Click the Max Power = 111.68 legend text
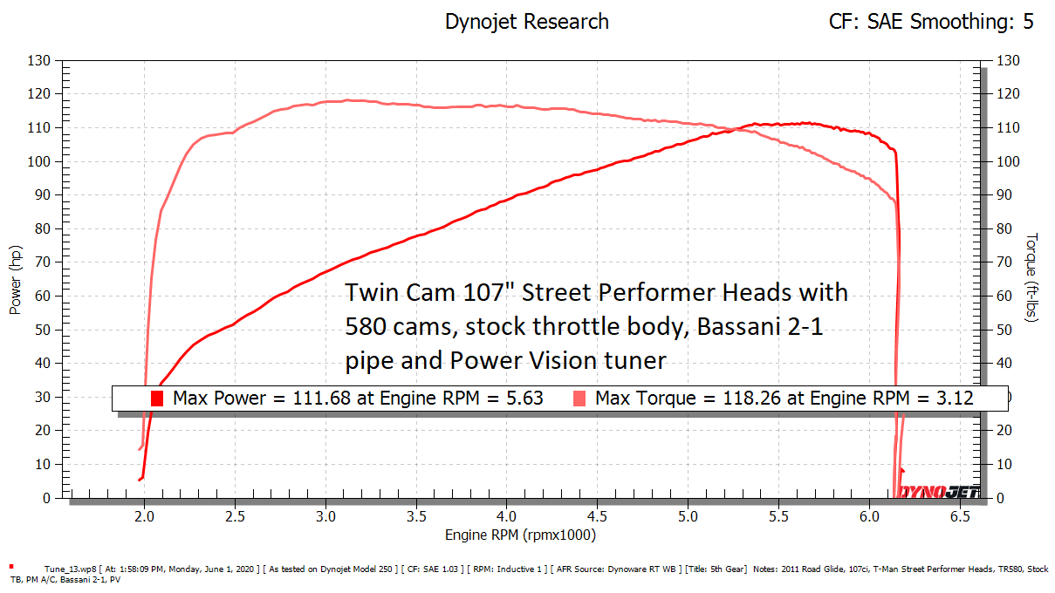The width and height of the screenshot is (1055, 593). (359, 399)
